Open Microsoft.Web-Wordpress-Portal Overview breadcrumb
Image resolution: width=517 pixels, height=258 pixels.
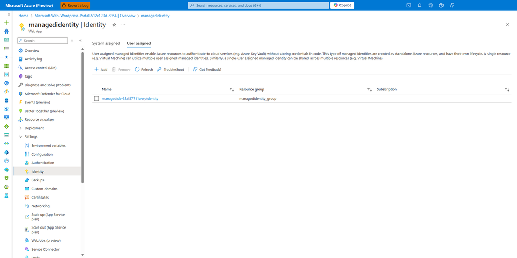coord(85,16)
